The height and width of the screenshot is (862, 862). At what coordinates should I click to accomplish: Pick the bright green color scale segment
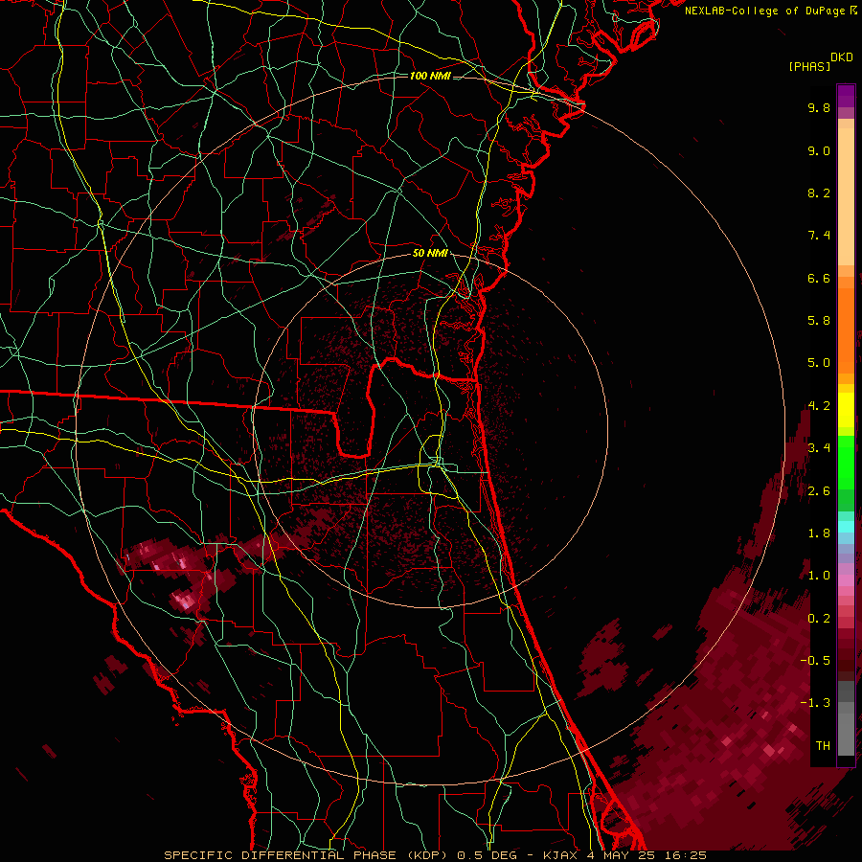(x=846, y=463)
